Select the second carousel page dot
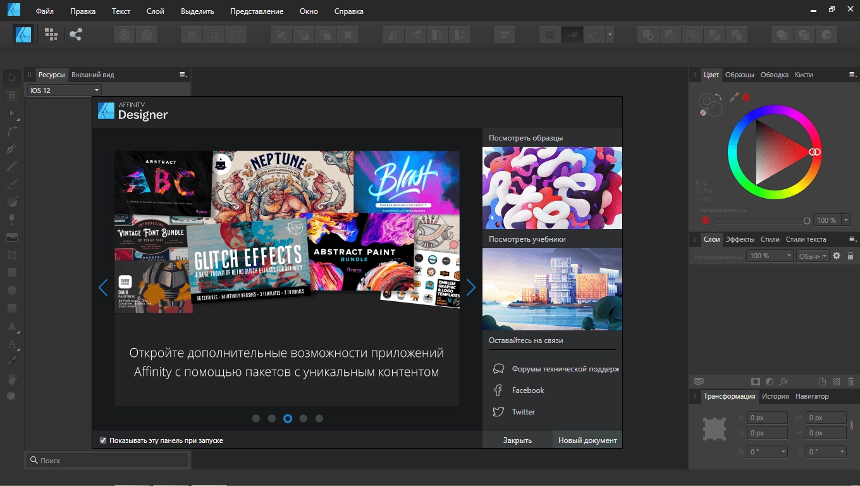This screenshot has height=486, width=860. (272, 418)
